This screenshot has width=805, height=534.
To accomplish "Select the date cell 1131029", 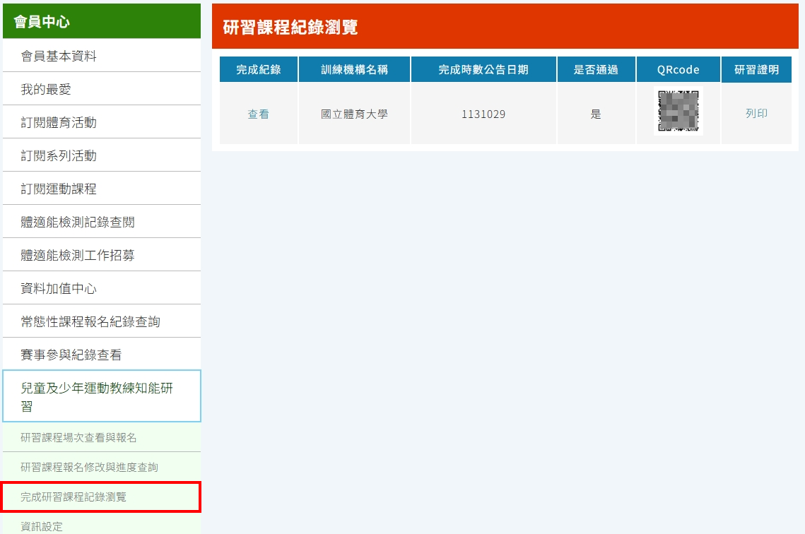I will (483, 114).
